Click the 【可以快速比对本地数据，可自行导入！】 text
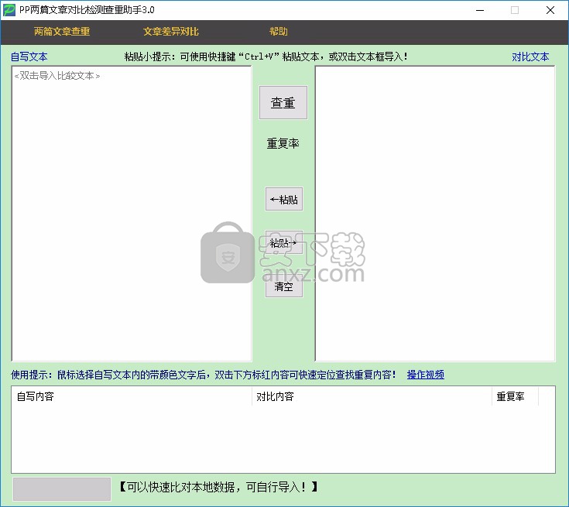The height and width of the screenshot is (507, 569). pyautogui.click(x=218, y=487)
